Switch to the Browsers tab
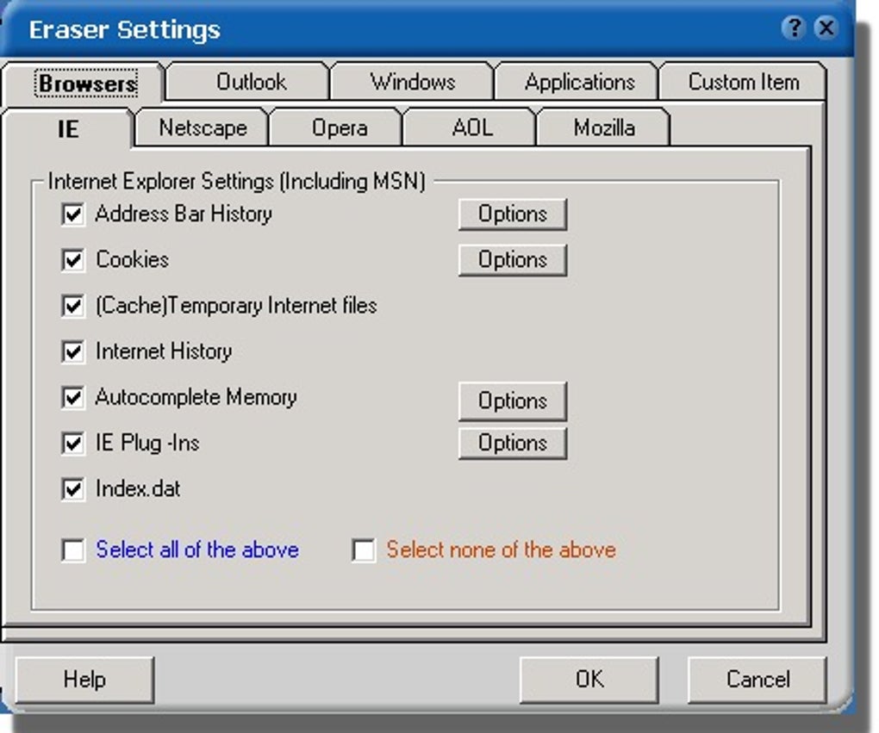 click(x=83, y=84)
